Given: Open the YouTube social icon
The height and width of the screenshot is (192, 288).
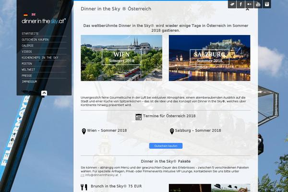Looking at the screenshot, I should coord(258,4).
